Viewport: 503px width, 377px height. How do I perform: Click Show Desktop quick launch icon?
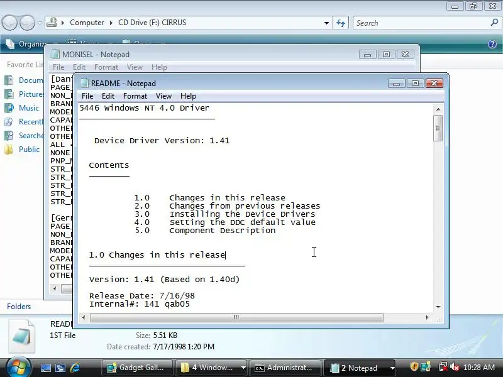click(x=45, y=368)
